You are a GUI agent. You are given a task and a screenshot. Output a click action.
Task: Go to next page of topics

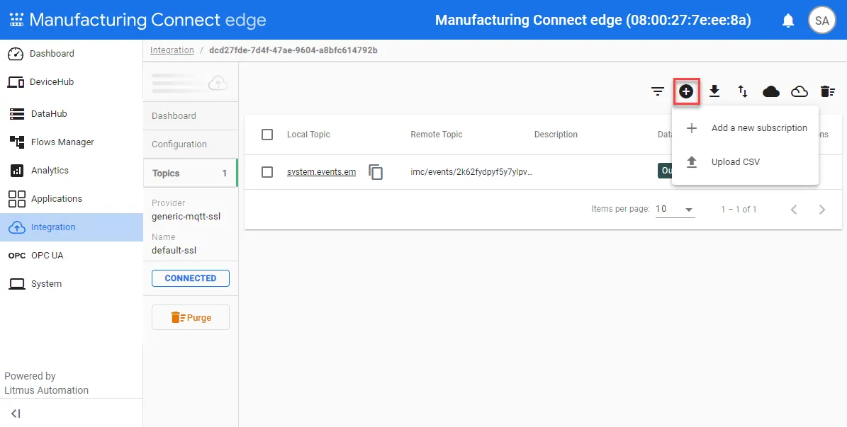tap(822, 210)
